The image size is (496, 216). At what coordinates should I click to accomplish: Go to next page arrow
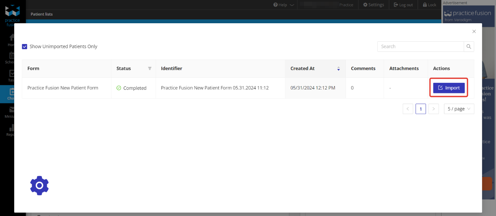click(434, 109)
